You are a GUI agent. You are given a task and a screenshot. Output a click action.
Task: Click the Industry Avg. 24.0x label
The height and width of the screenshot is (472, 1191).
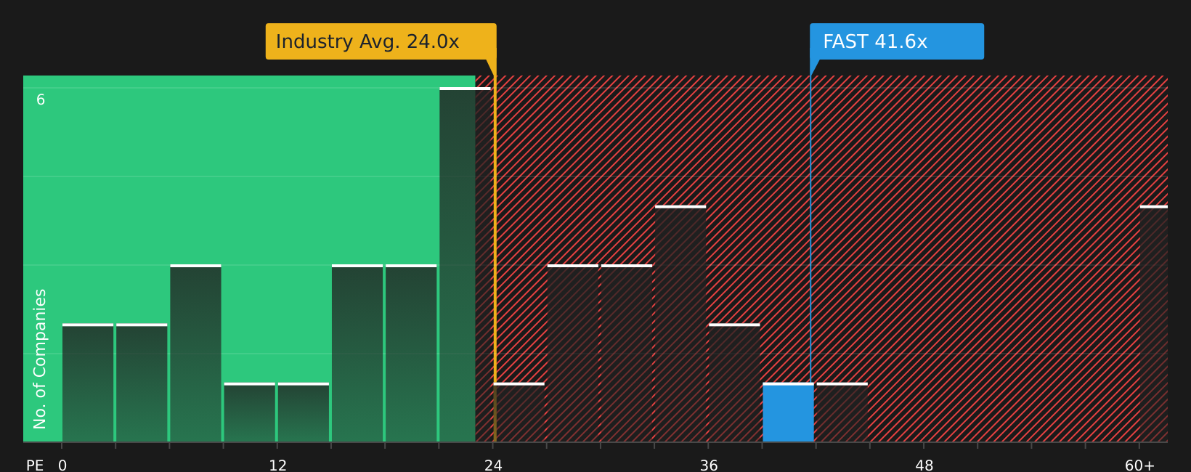[381, 41]
